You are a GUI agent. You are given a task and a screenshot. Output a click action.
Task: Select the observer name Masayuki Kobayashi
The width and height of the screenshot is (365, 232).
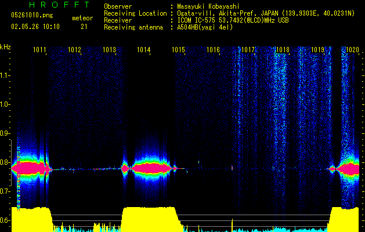(208, 6)
